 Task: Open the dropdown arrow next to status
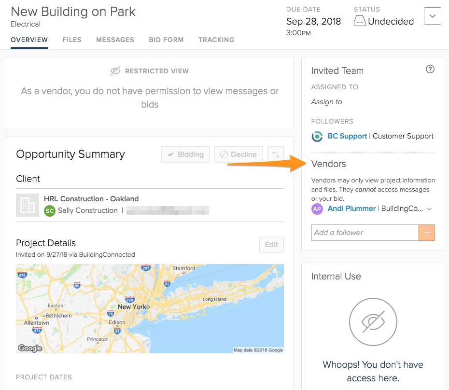tap(432, 16)
